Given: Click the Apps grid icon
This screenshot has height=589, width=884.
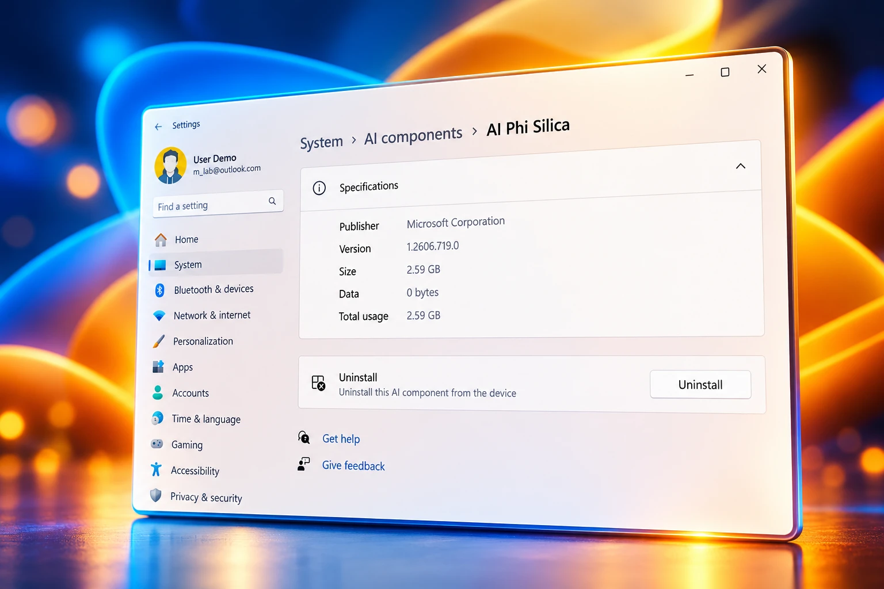Looking at the screenshot, I should 158,367.
